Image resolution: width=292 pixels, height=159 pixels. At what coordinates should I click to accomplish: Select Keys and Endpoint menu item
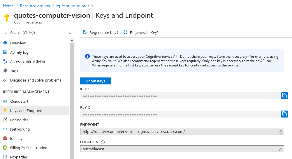tap(35, 111)
